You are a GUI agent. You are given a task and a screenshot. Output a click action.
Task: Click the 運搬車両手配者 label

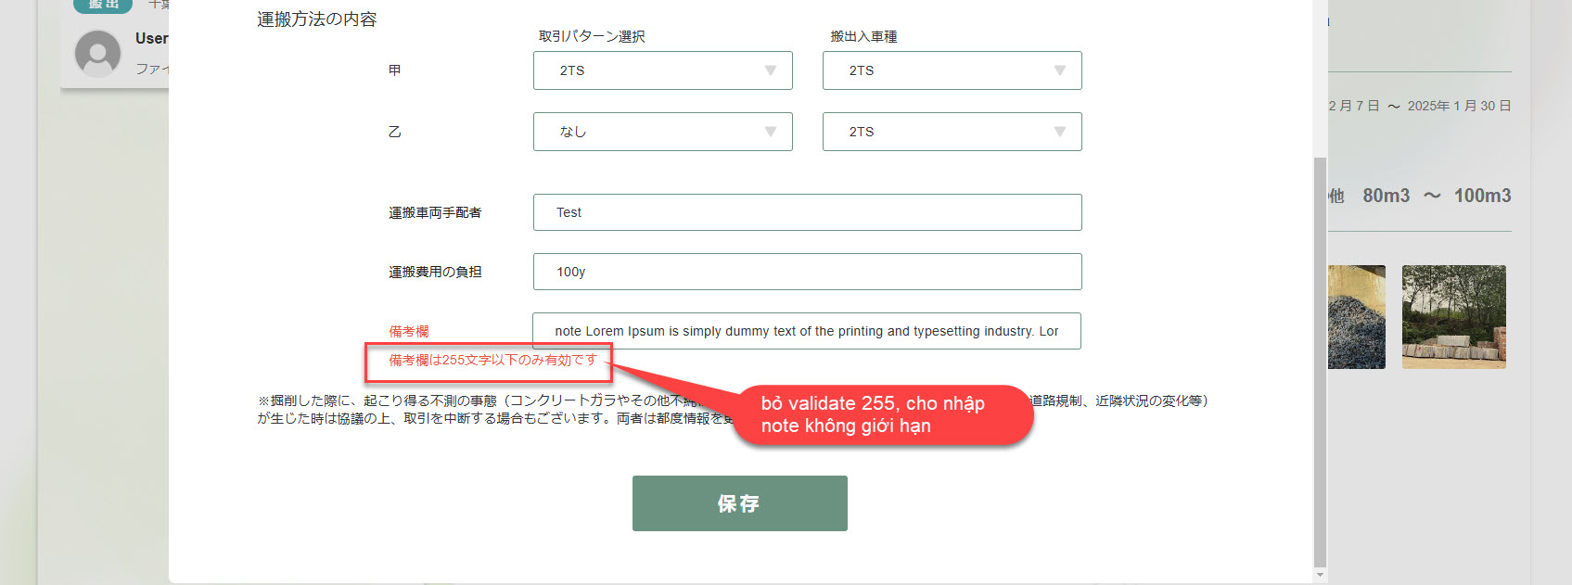coord(435,212)
